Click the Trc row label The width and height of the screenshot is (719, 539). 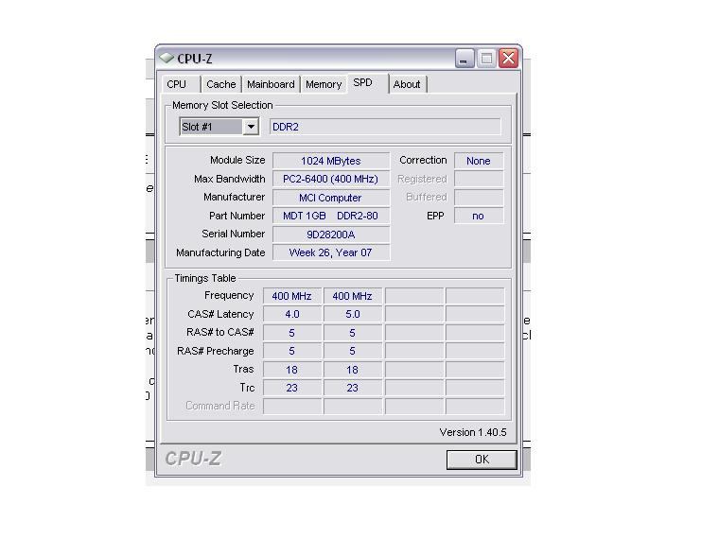247,388
